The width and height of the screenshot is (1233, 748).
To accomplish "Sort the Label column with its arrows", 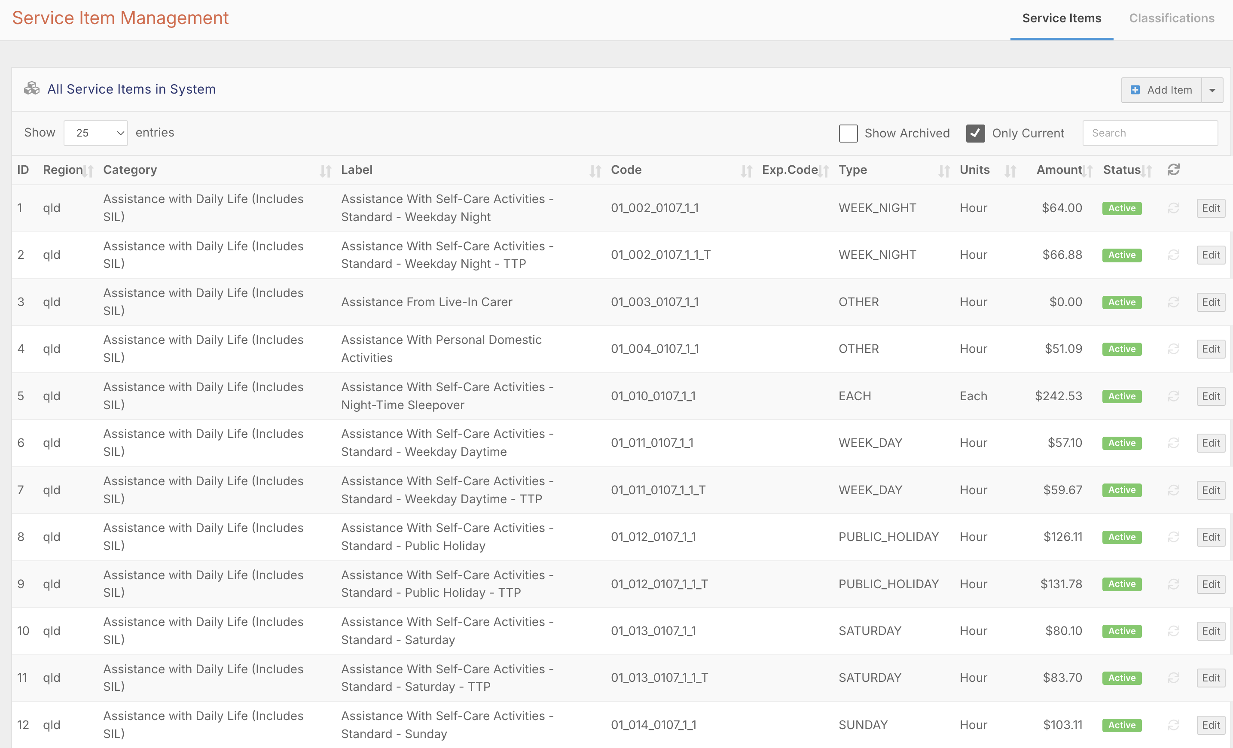I will click(x=595, y=171).
